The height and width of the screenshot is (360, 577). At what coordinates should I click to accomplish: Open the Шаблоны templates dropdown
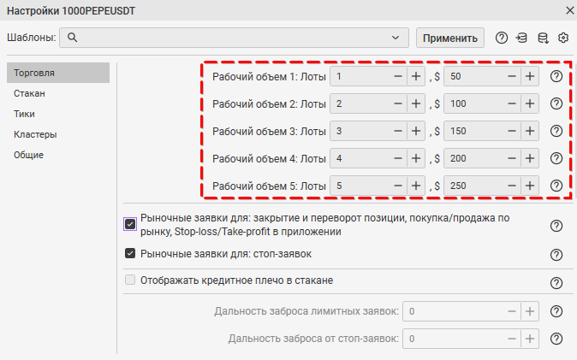point(395,38)
